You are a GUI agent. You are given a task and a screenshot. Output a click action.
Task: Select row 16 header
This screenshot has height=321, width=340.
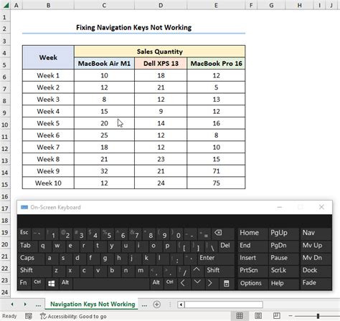pyautogui.click(x=5, y=196)
